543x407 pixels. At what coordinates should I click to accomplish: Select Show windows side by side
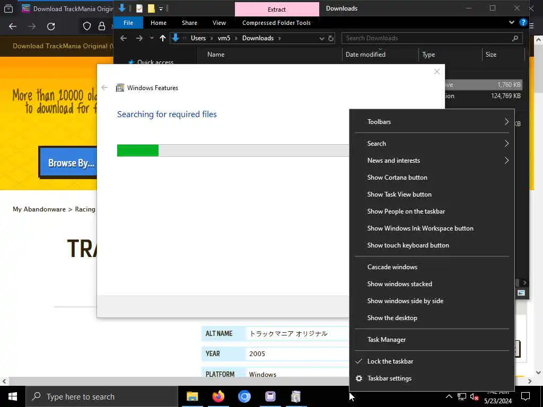point(432,301)
